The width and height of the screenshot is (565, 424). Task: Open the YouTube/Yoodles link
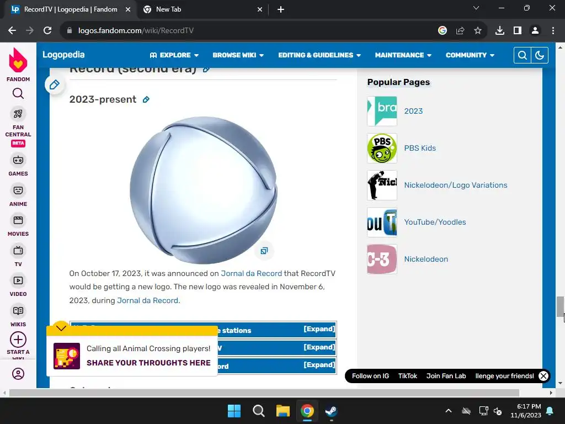[x=435, y=222]
